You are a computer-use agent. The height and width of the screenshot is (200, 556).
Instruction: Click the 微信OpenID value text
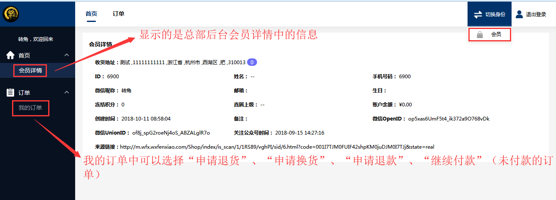448,119
